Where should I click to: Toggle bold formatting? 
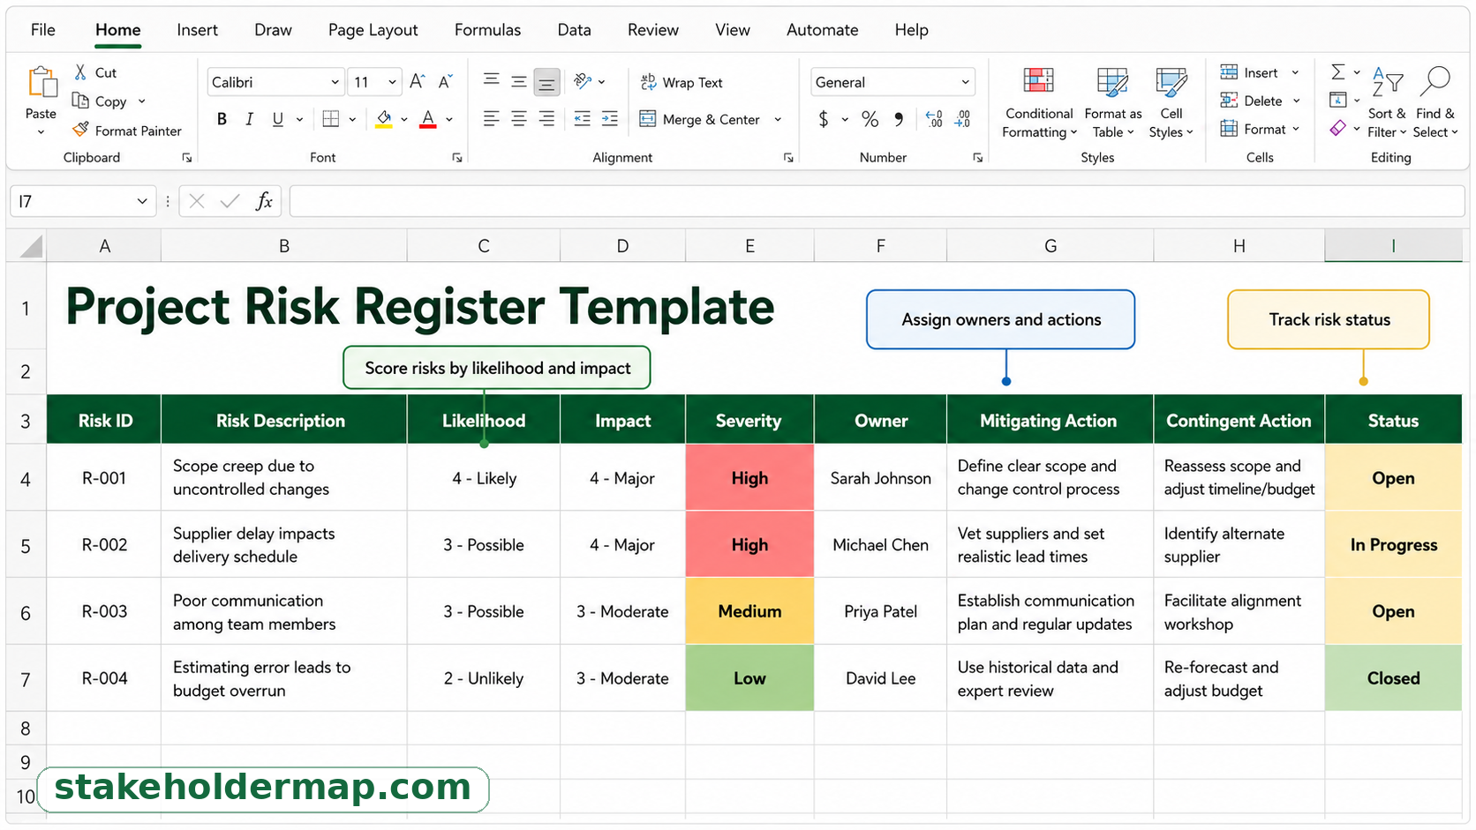222,119
